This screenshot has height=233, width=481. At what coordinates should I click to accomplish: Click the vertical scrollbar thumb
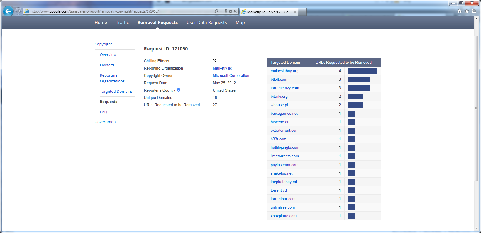pyautogui.click(x=476, y=108)
